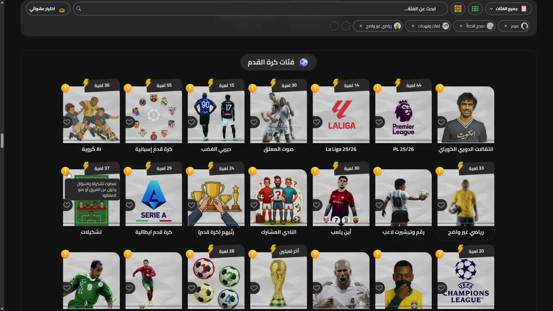The width and height of the screenshot is (553, 311).
Task: Click the لغات ولهجات chip label
Action: click(x=429, y=26)
